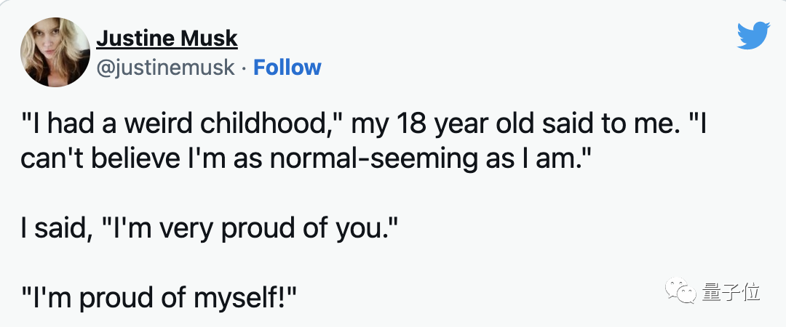
Task: Click the @justinemusk handle
Action: point(165,68)
